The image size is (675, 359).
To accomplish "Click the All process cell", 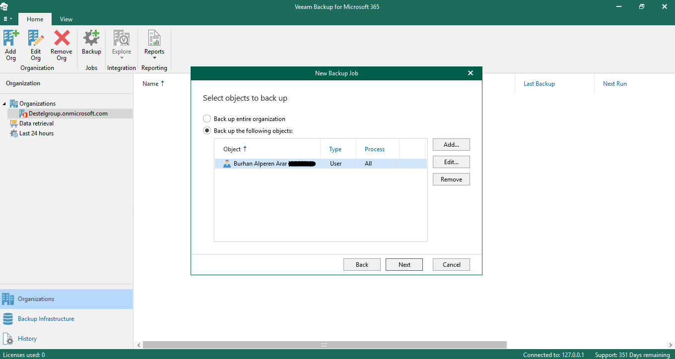I will pos(368,164).
